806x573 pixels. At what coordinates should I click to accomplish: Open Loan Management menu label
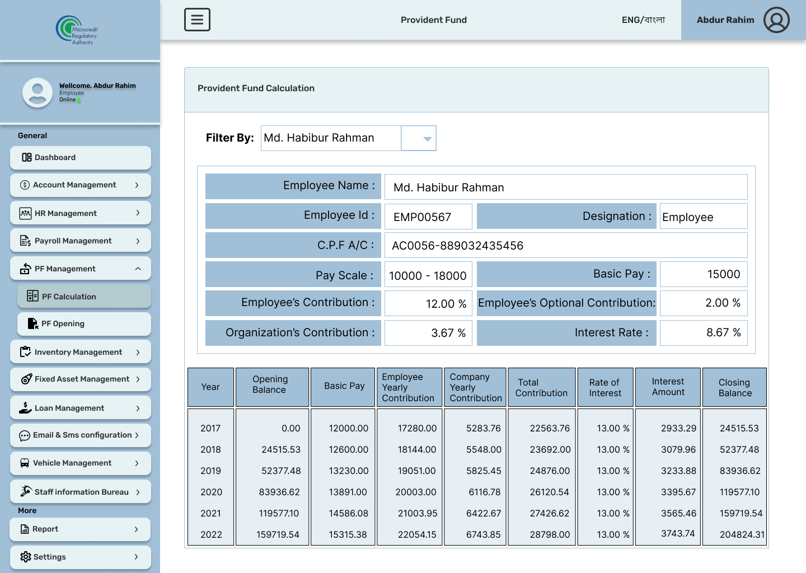69,408
